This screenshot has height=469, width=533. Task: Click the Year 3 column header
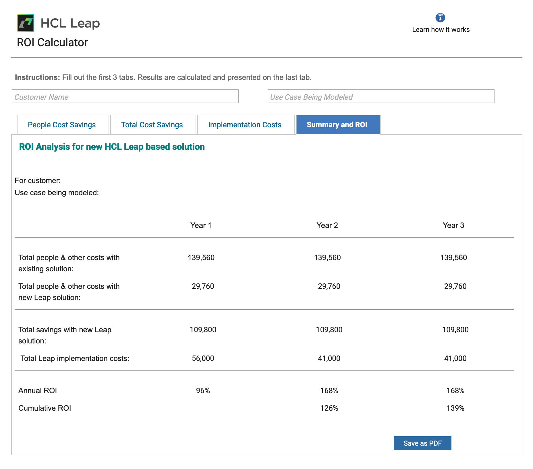(x=453, y=225)
